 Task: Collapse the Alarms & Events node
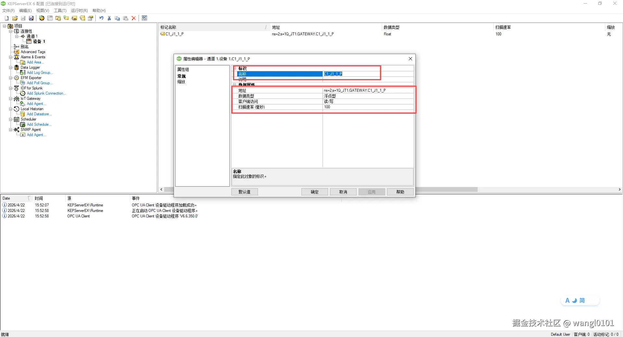pyautogui.click(x=11, y=57)
